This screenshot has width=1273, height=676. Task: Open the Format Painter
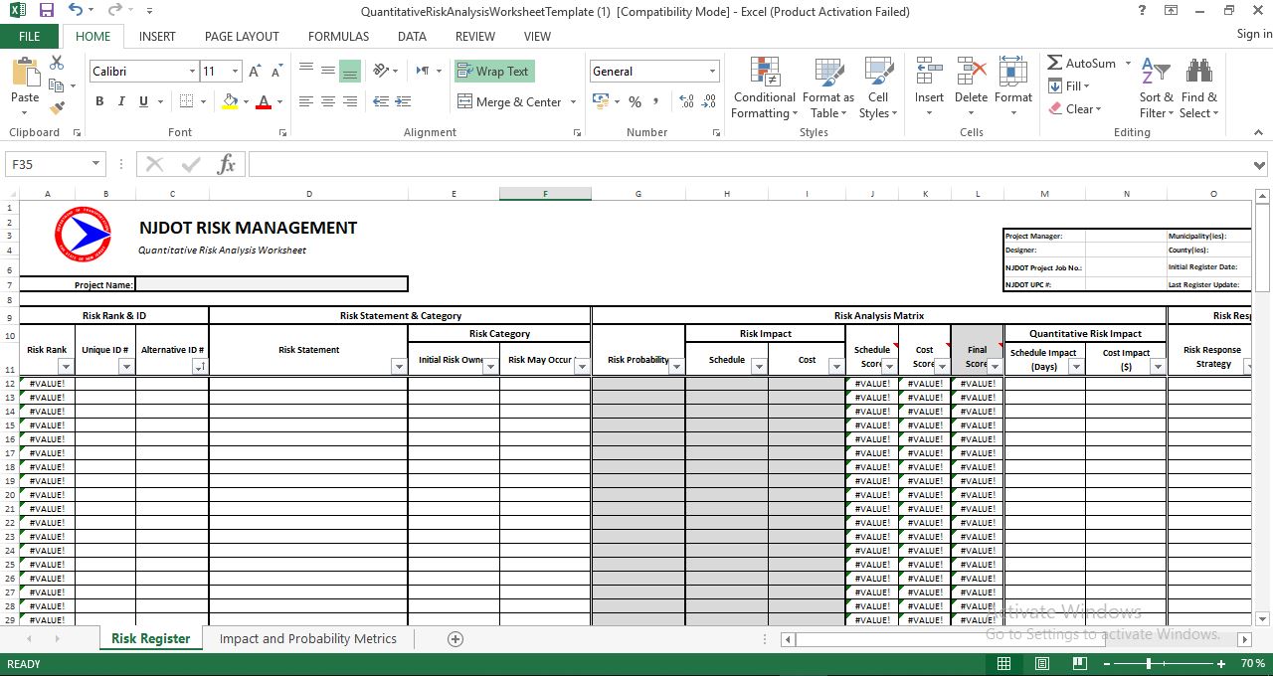(57, 109)
